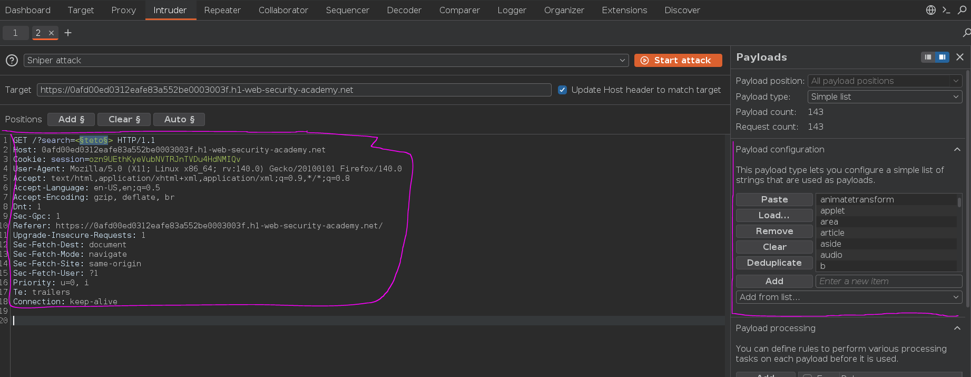Click the User-Agent header line
The width and height of the screenshot is (971, 377).
pyautogui.click(x=208, y=169)
